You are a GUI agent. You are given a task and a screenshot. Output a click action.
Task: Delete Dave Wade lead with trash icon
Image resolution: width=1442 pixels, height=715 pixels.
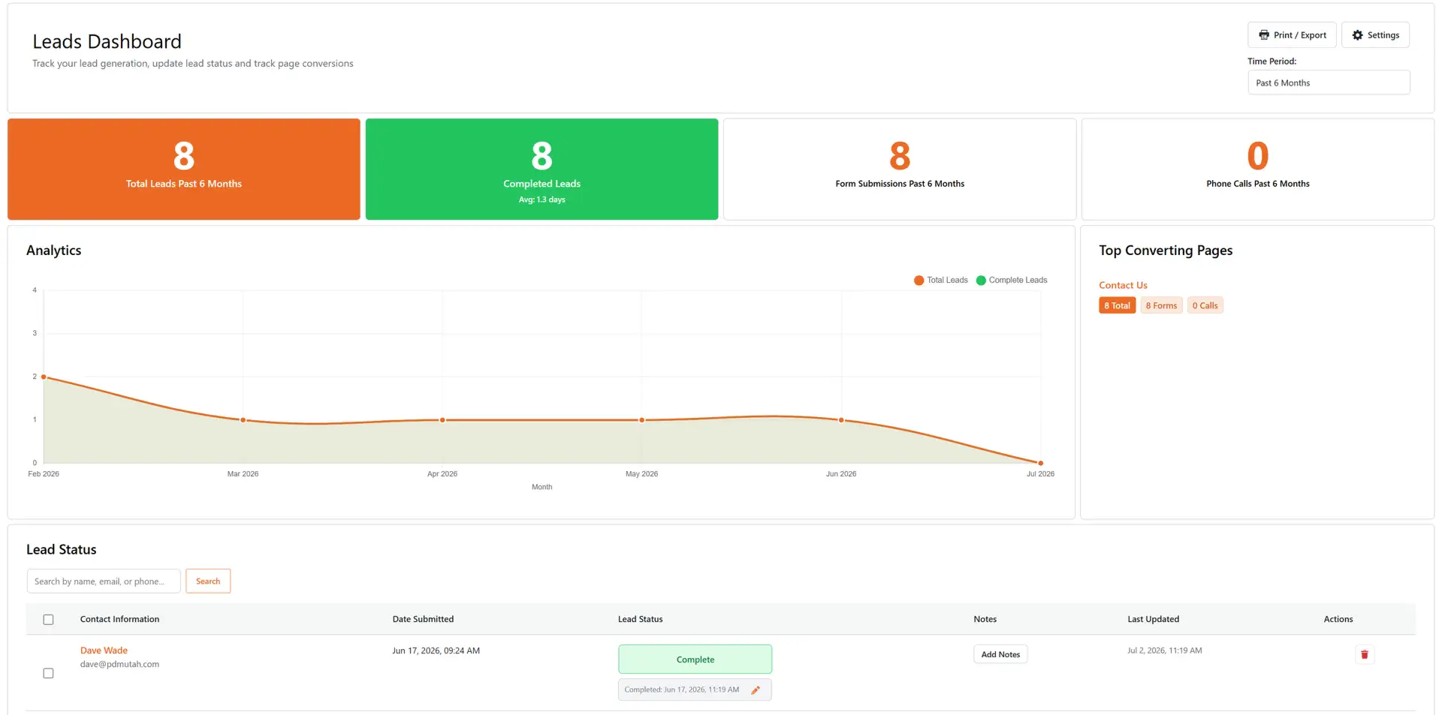coord(1365,655)
